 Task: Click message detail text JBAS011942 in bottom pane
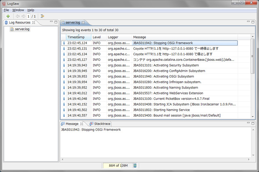tap(91, 130)
